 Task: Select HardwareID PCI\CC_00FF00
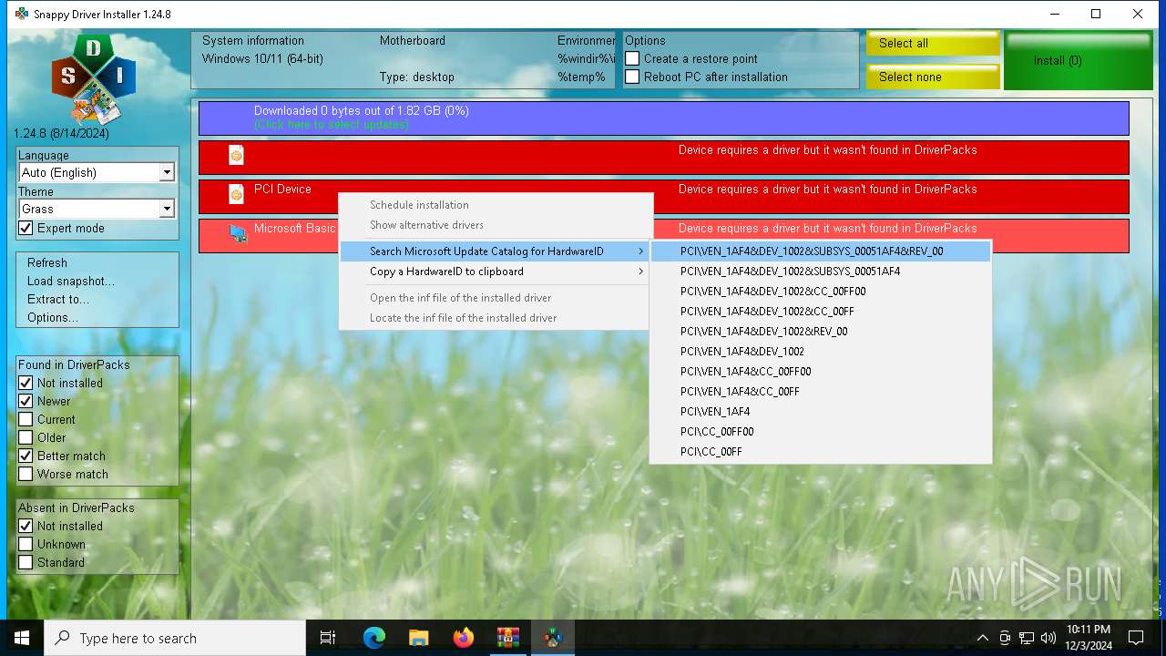(x=821, y=432)
